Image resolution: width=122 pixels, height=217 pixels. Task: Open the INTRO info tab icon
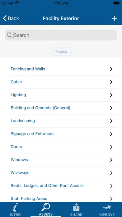(x=15, y=207)
